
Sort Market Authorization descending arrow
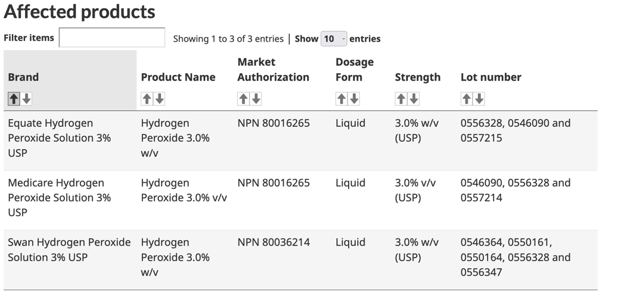coord(256,99)
